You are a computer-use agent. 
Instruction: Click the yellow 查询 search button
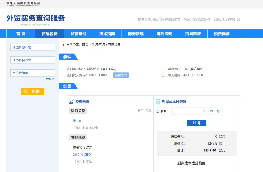pos(33,91)
